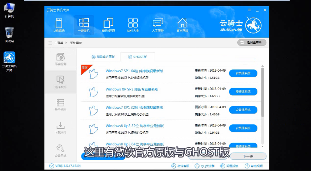Click the 云骑士 knight logo
The height and width of the screenshot is (171, 311).
tap(253, 25)
